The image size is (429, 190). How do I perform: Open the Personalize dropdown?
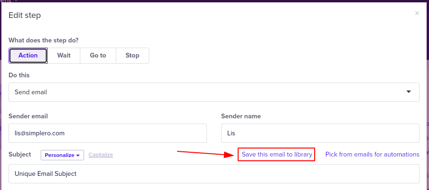click(x=62, y=155)
